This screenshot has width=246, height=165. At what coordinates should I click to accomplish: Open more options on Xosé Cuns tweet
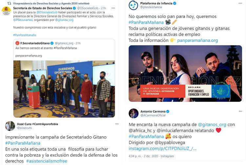(x=117, y=124)
